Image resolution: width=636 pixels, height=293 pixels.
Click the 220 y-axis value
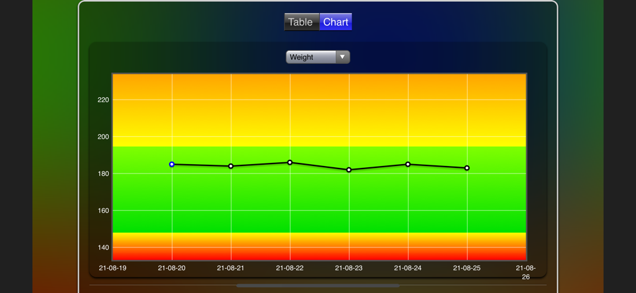pyautogui.click(x=103, y=100)
